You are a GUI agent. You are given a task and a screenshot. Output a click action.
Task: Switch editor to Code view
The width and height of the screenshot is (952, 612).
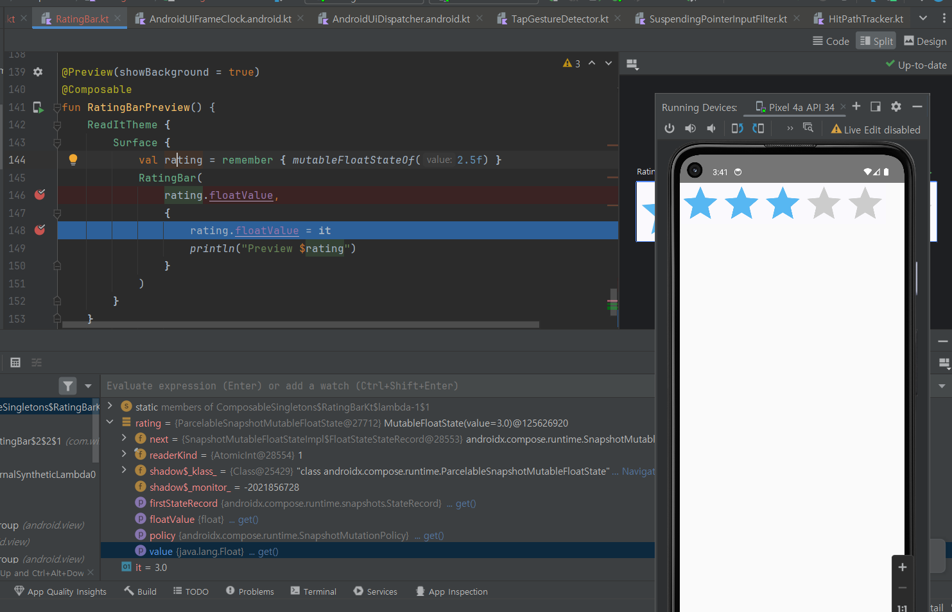pyautogui.click(x=831, y=41)
